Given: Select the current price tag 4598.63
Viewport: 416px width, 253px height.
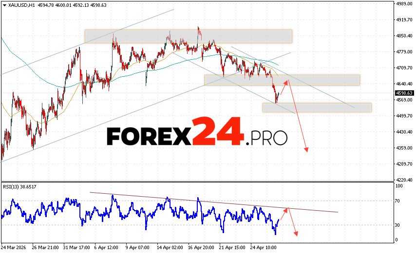Looking at the screenshot, I should click(x=404, y=93).
